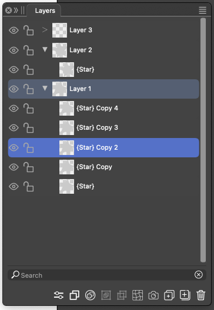Delete selected layer with trash icon

point(200,295)
